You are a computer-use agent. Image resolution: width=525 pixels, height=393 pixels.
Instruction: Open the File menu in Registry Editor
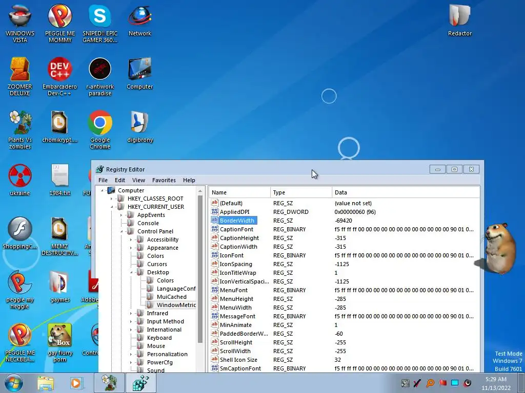[103, 180]
